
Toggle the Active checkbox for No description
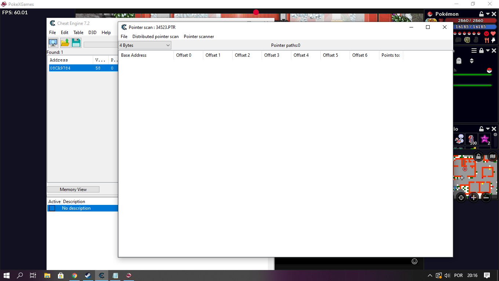pos(52,208)
